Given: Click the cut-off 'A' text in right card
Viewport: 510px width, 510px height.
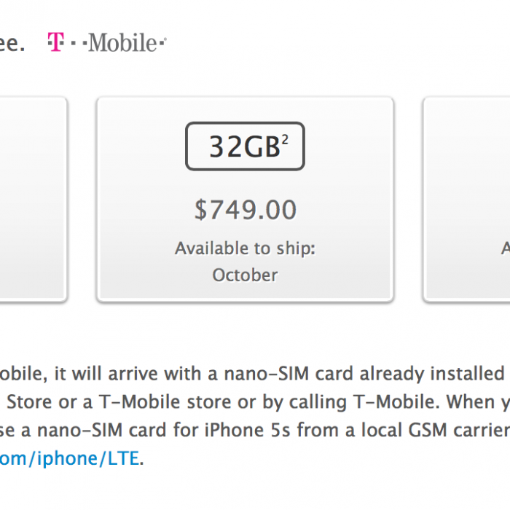Looking at the screenshot, I should coord(505,248).
